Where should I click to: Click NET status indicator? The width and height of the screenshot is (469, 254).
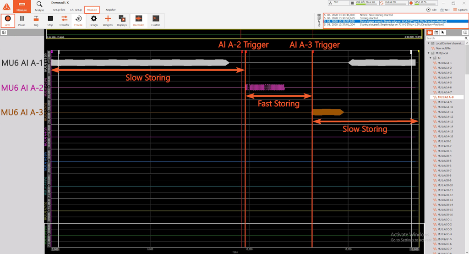(338, 3)
